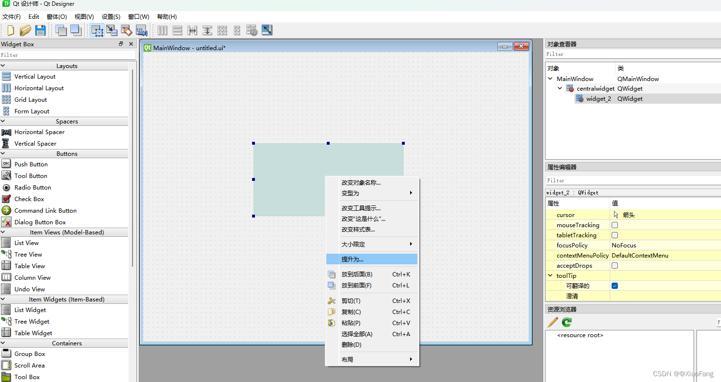This screenshot has width=721, height=382.
Task: Enable the acceptDrops property
Action: pyautogui.click(x=614, y=265)
